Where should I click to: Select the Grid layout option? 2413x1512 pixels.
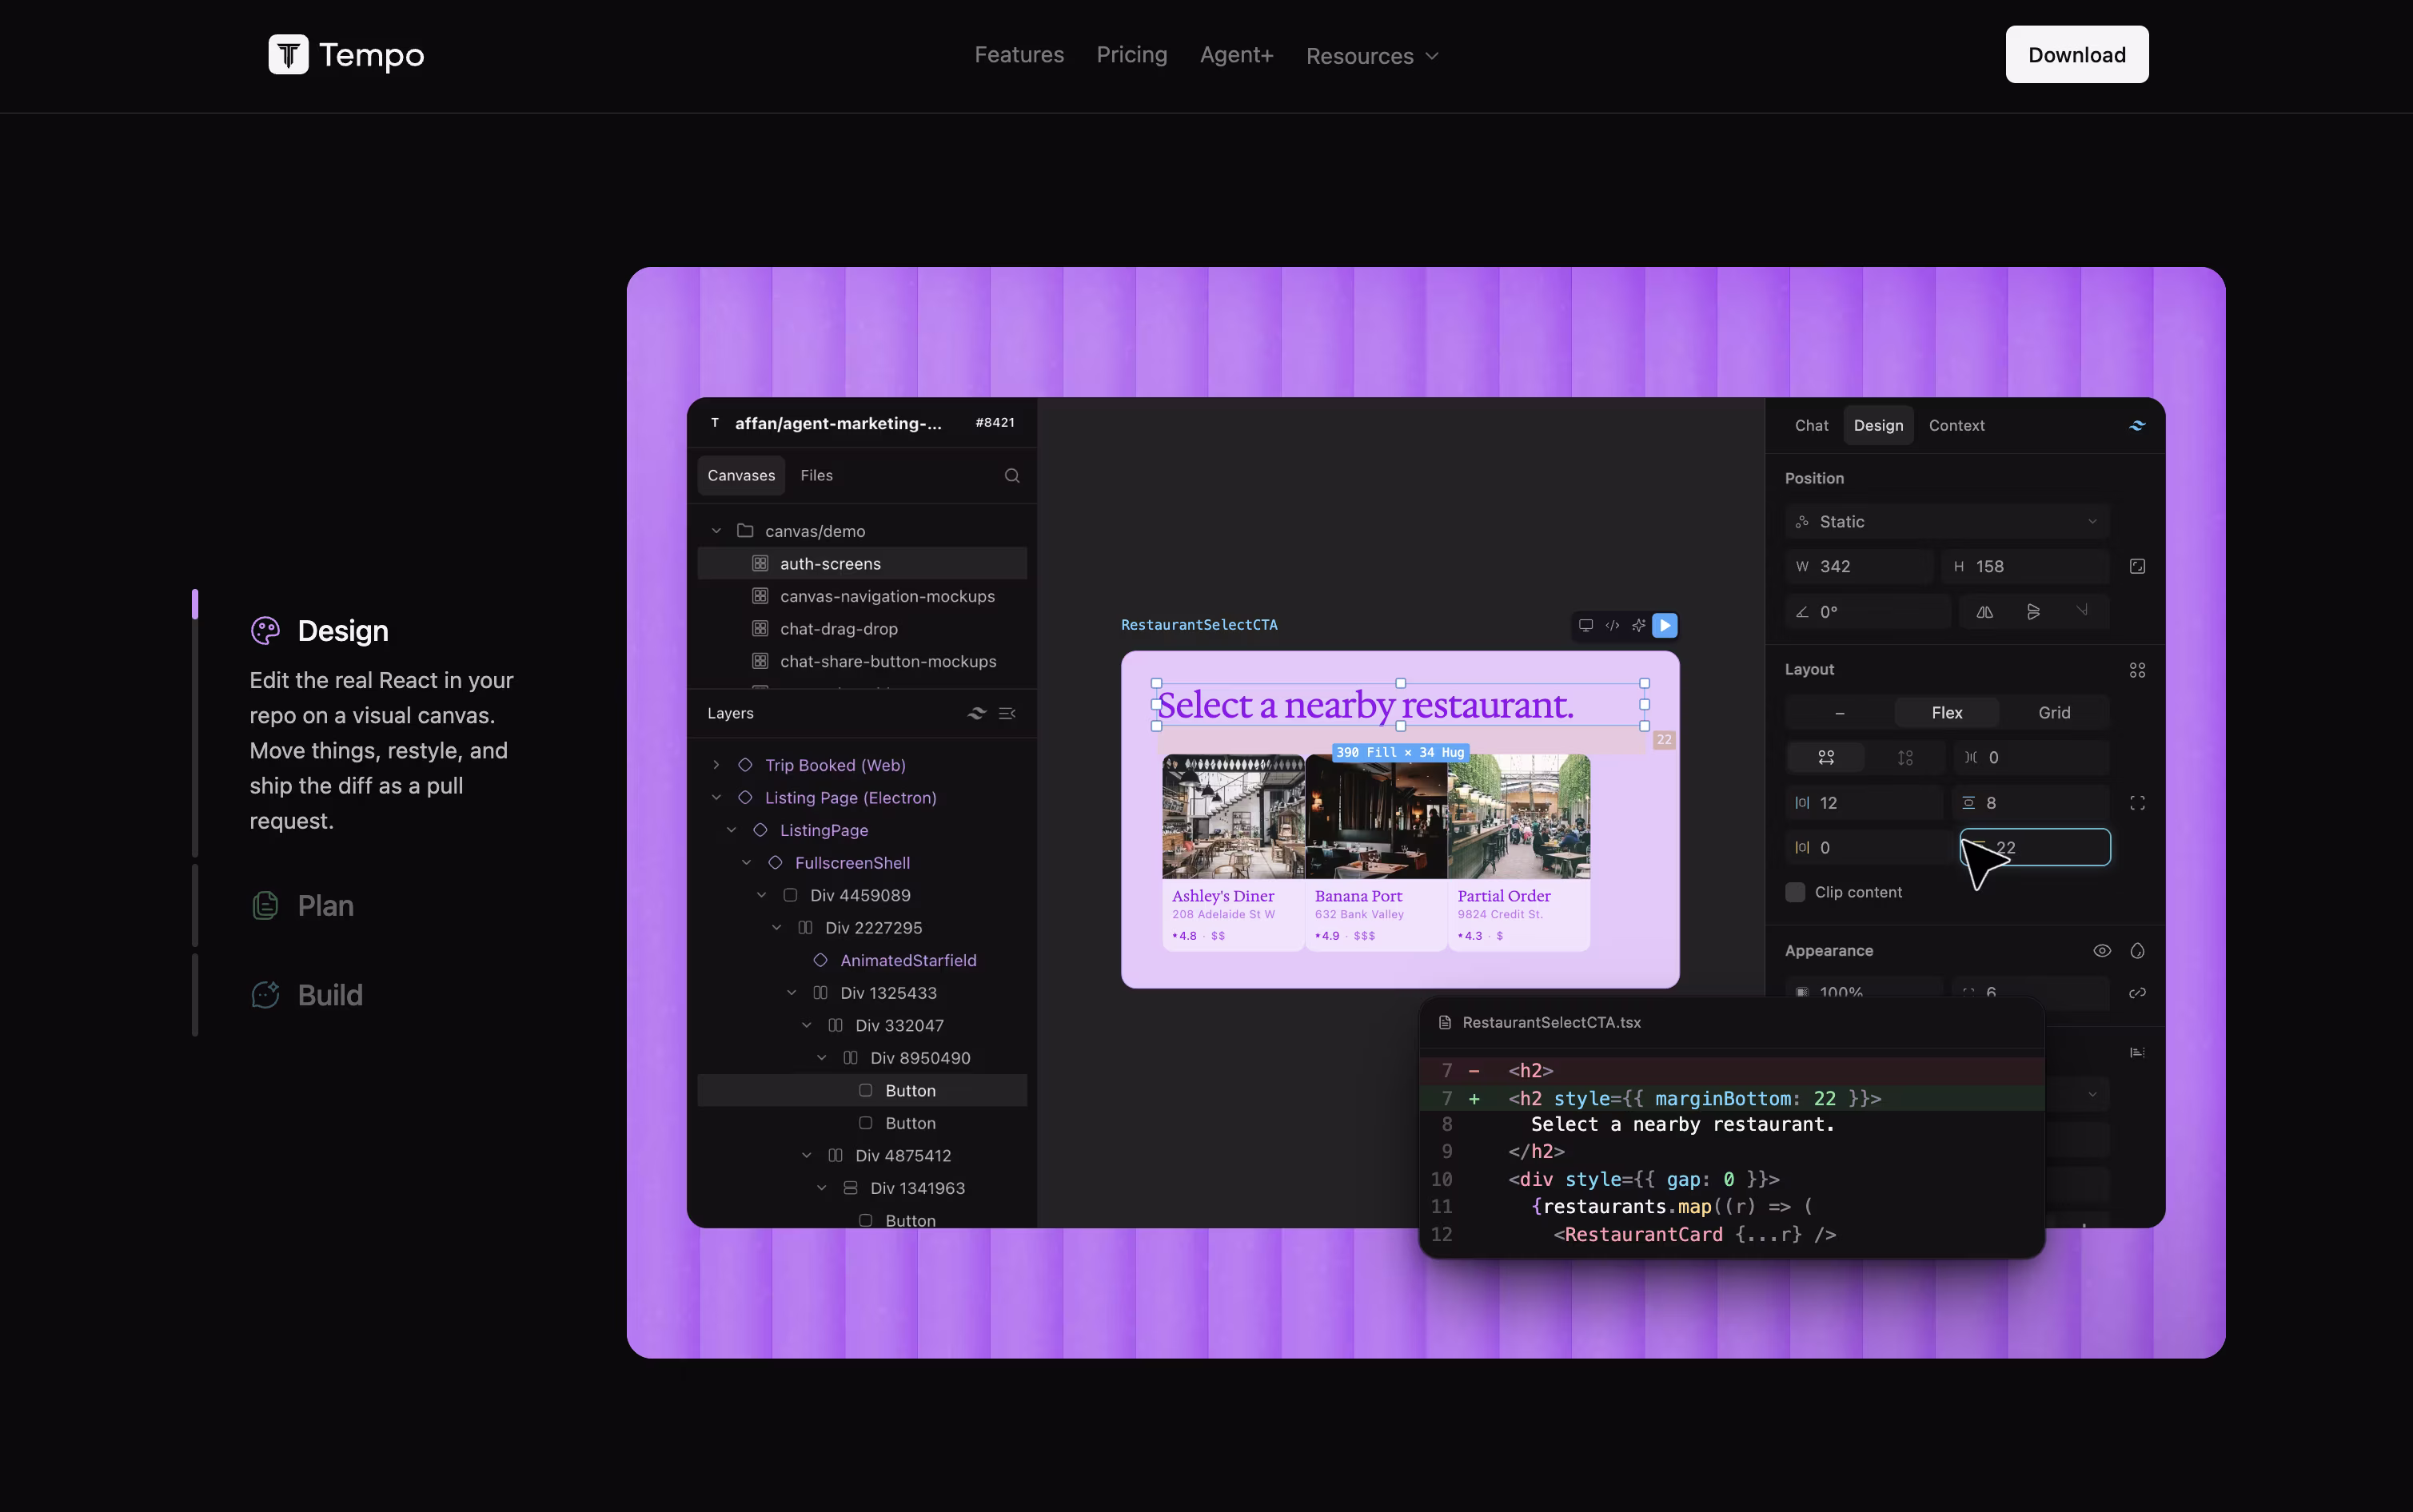(x=2054, y=713)
